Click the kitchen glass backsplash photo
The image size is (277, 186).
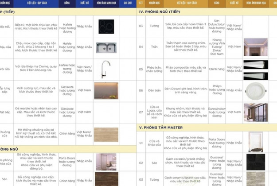[106, 91]
